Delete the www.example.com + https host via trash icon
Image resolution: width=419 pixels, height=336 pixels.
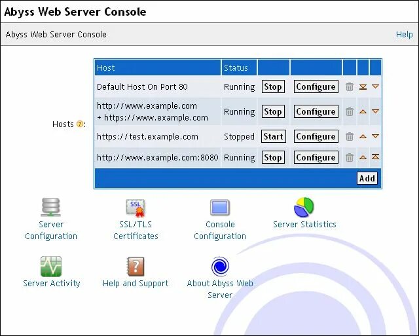(350, 111)
